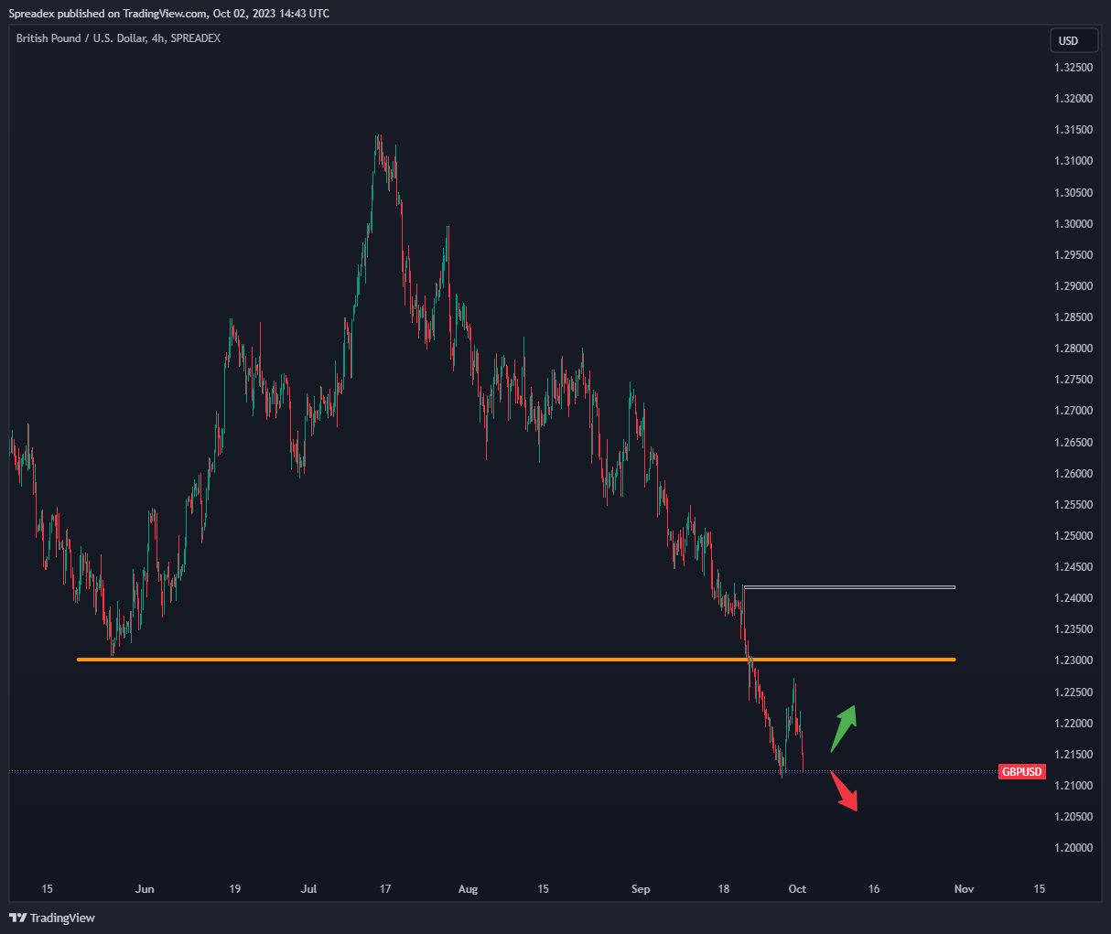The width and height of the screenshot is (1111, 934).
Task: Click the Nov label on time axis
Action: [x=964, y=889]
